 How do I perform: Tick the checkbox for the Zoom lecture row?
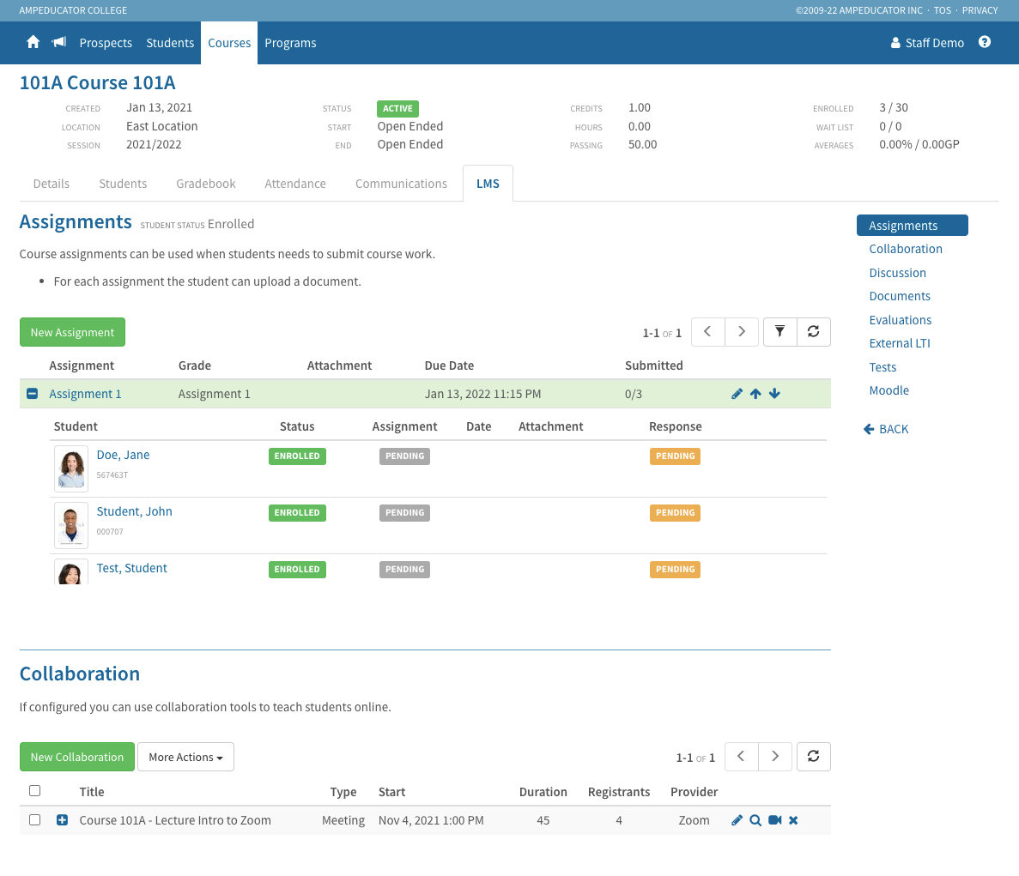coord(34,819)
